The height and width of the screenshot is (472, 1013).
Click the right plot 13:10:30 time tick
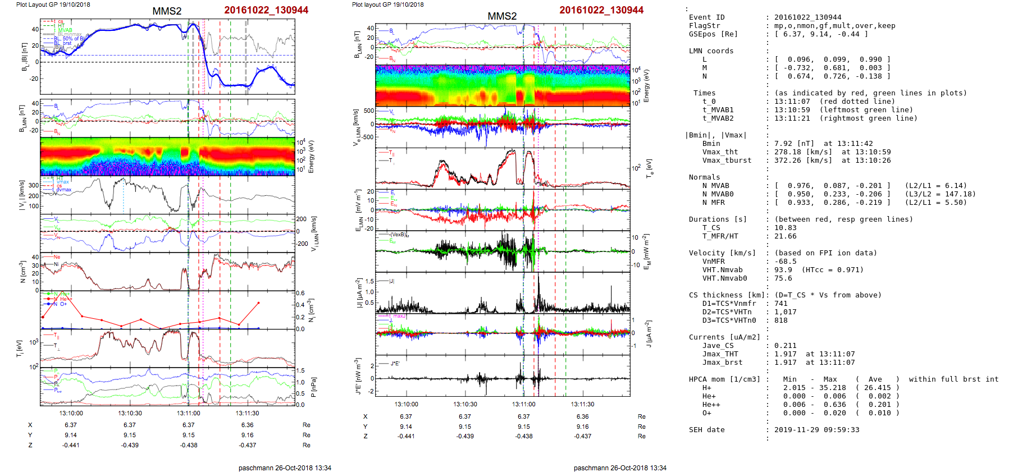coord(465,404)
